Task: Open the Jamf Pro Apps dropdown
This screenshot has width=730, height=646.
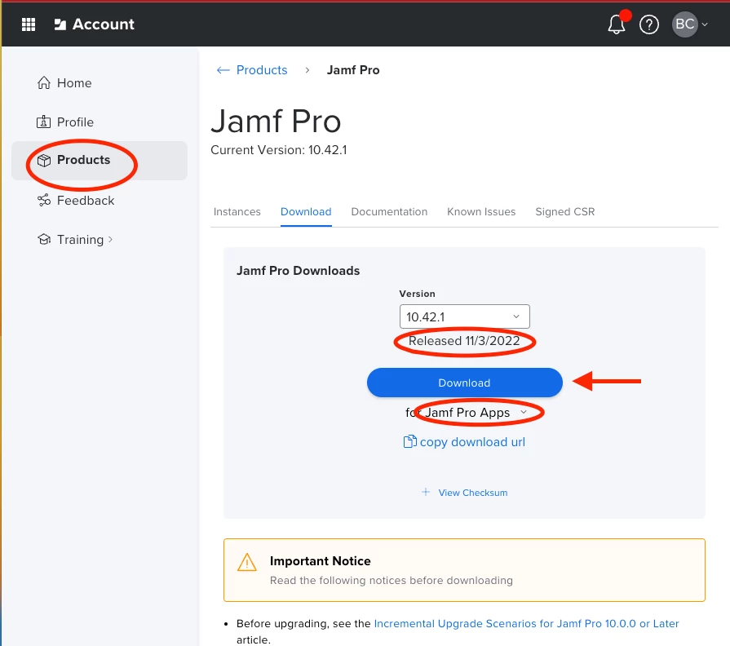Action: coord(476,413)
